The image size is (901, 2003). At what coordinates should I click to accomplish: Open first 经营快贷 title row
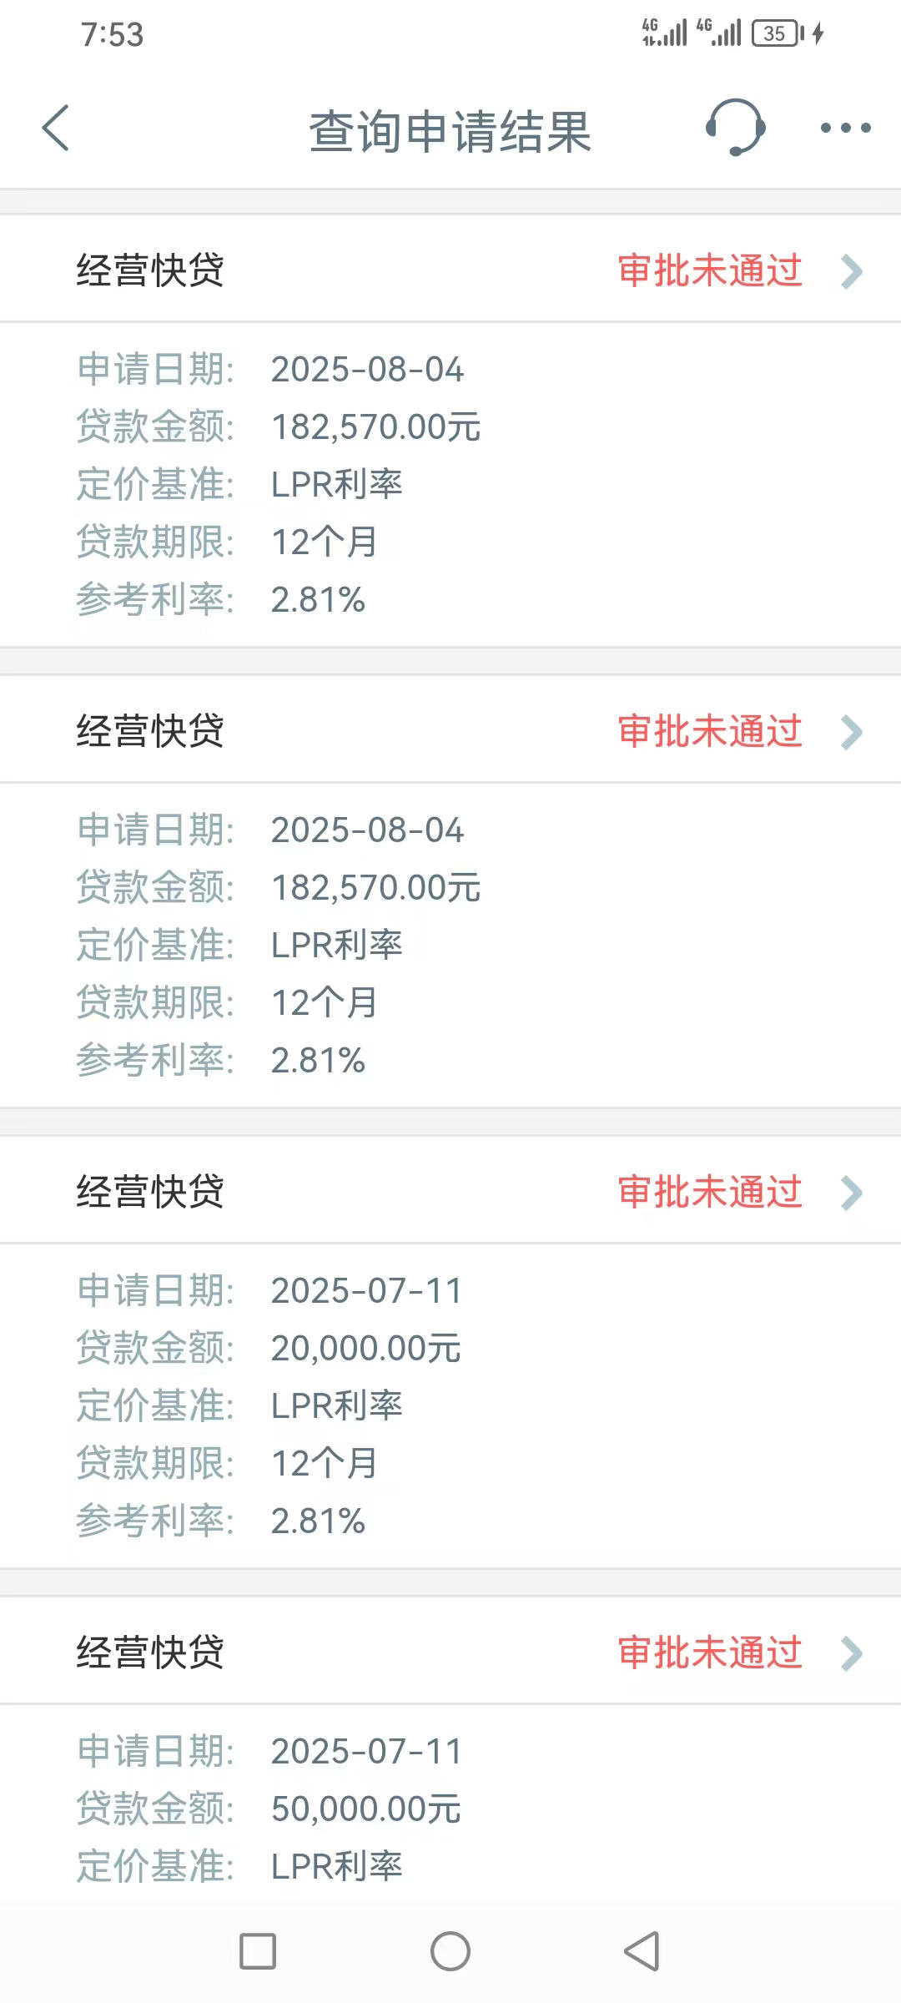pos(450,270)
